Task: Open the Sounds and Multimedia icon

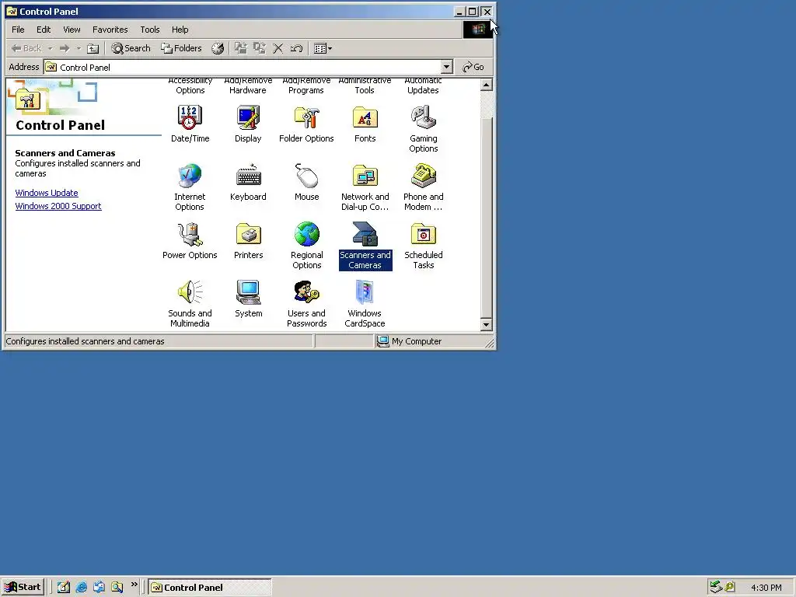Action: click(190, 293)
